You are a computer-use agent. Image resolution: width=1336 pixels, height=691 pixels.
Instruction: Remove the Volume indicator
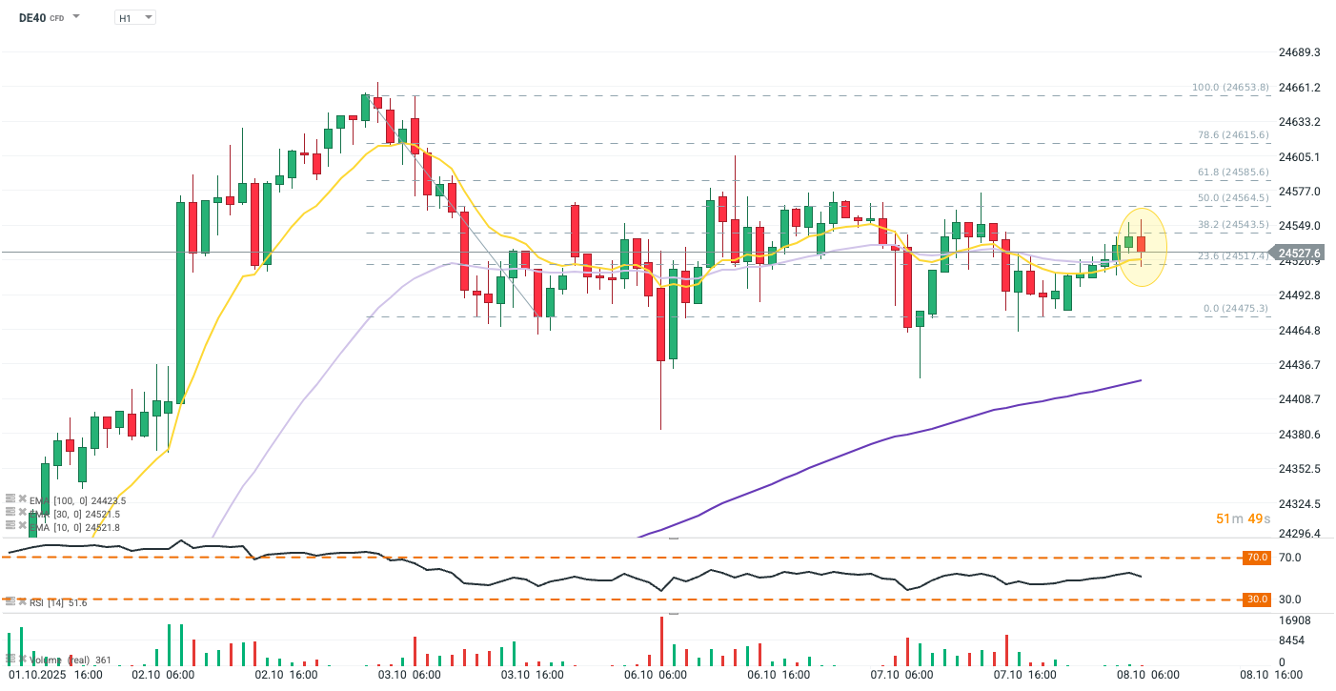pyautogui.click(x=22, y=660)
